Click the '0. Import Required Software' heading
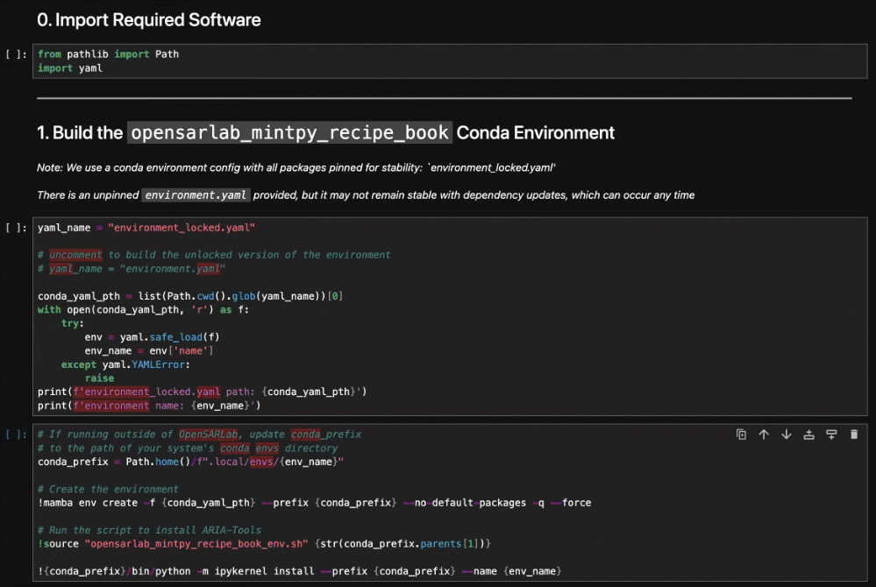Viewport: 876px width, 587px height. 148,19
